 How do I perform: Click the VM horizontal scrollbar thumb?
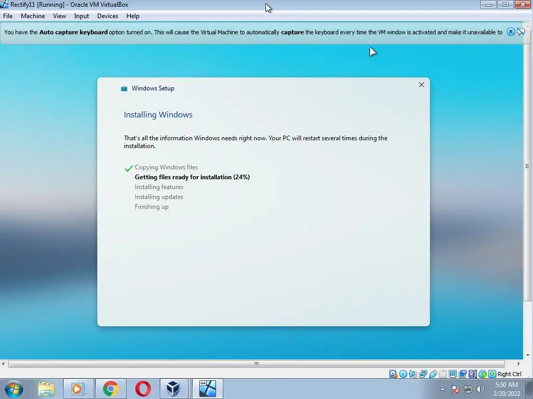(x=257, y=364)
